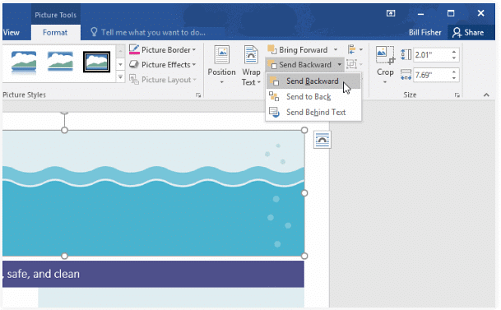Open the Wrap Text menu
This screenshot has height=310, width=501.
coord(251,65)
